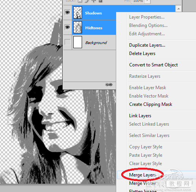Hide the Midtones layer via eye icon

tap(68, 27)
